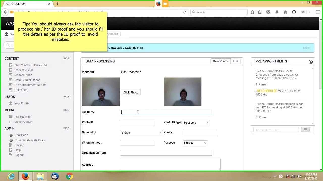Refresh the Pre Appointments panel
This screenshot has height=181, width=323.
point(311,62)
